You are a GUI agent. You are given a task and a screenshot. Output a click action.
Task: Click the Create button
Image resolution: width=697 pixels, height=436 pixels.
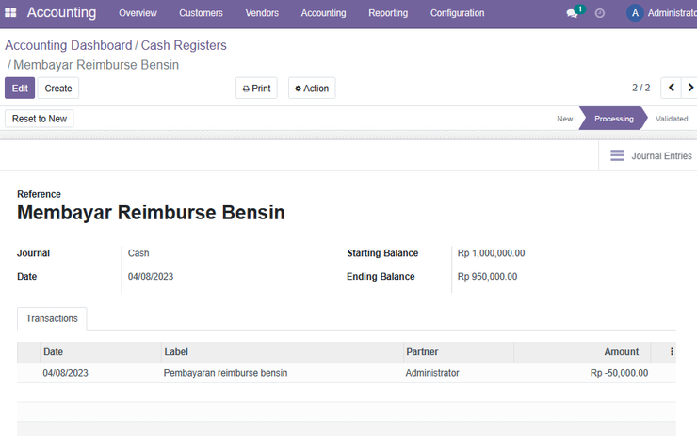point(58,88)
